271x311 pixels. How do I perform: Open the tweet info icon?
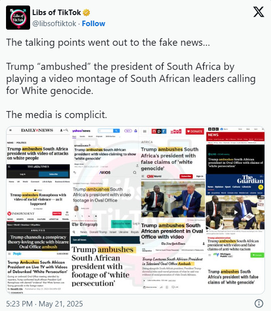[x=259, y=303]
